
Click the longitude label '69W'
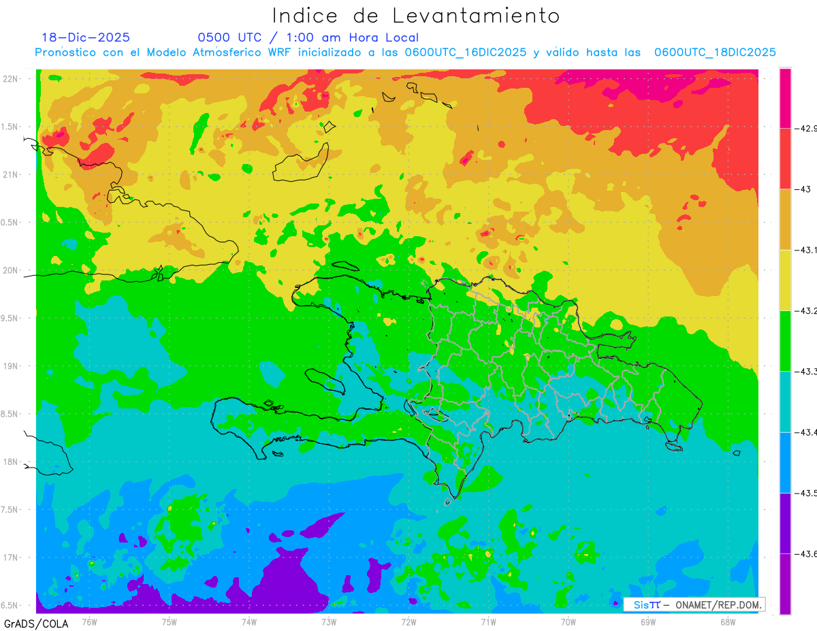click(x=648, y=622)
